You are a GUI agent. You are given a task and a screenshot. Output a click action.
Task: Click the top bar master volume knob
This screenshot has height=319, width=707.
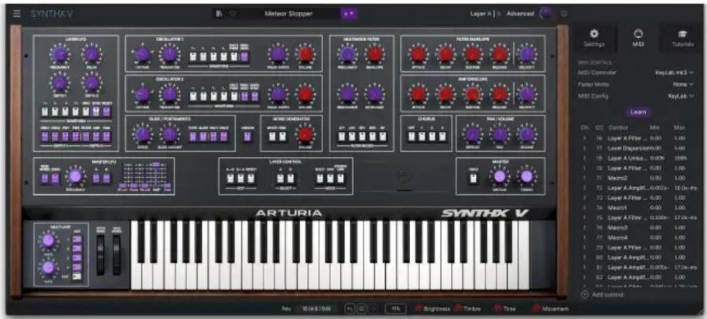[546, 13]
